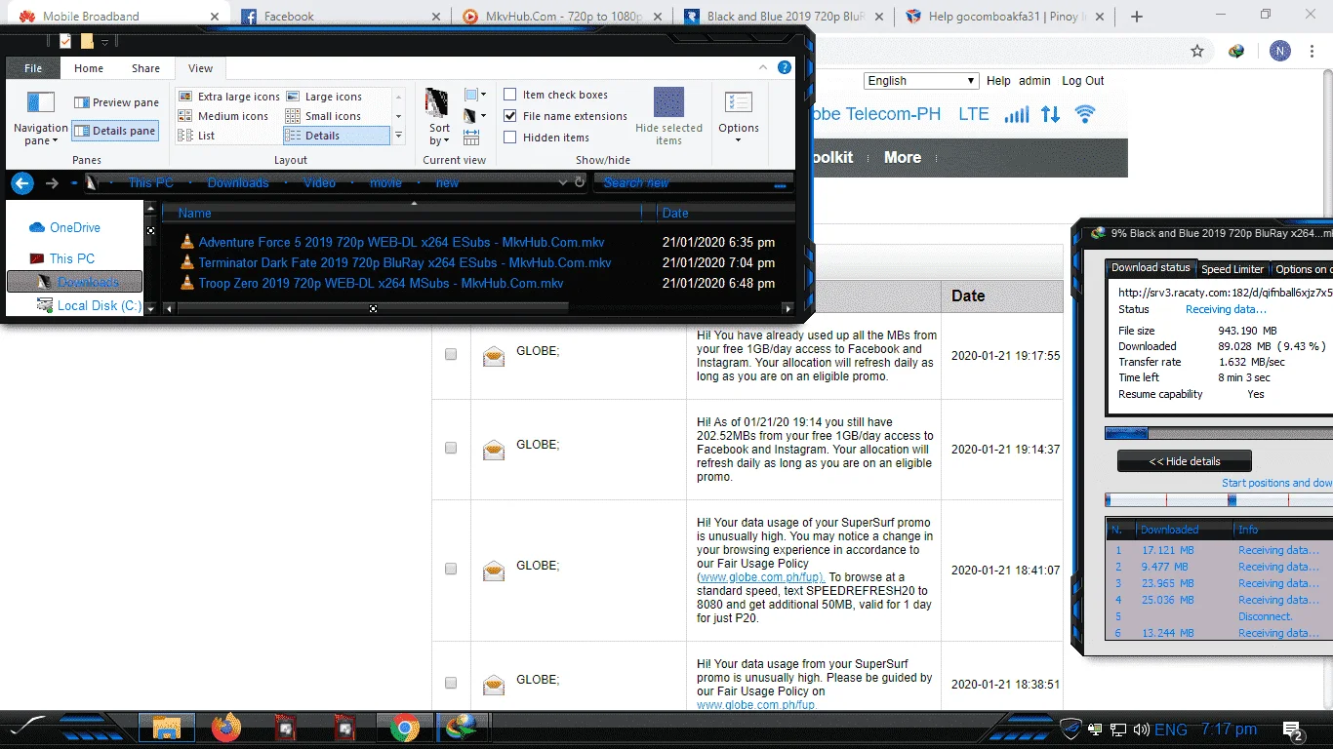This screenshot has width=1333, height=749.
Task: Open message envelope icon for 19:17:55 message
Action: [x=495, y=356]
